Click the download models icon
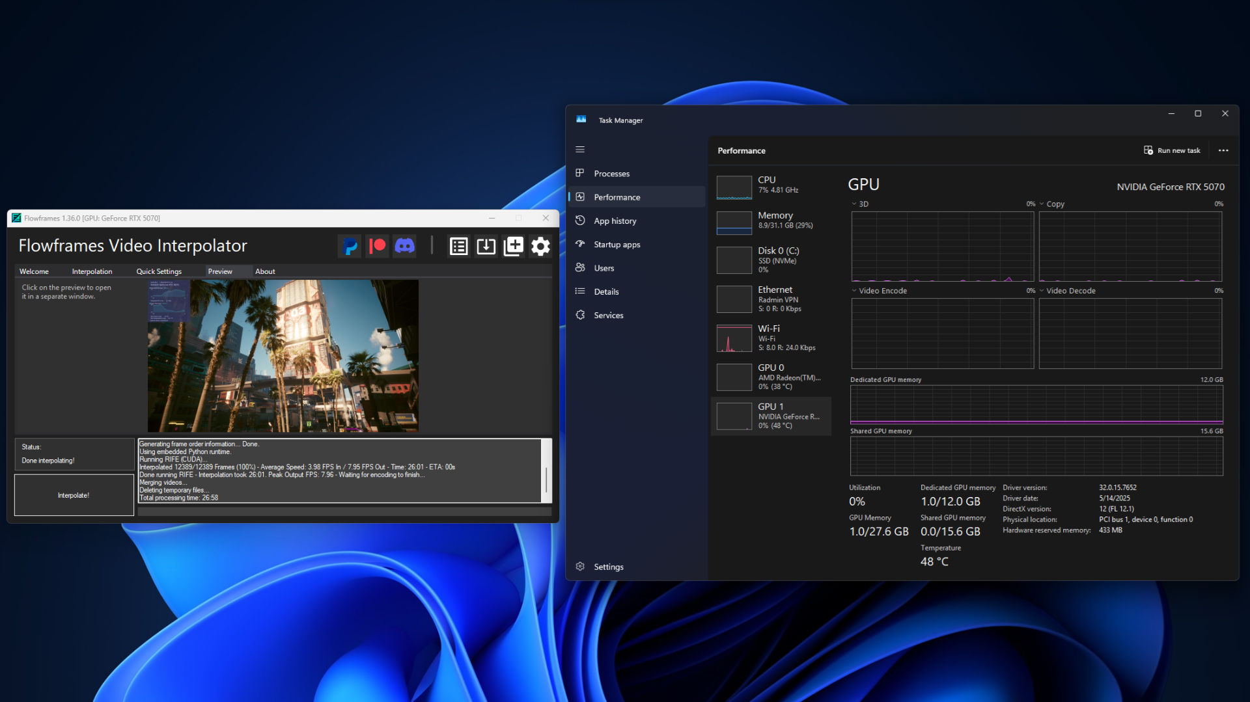 click(x=486, y=246)
